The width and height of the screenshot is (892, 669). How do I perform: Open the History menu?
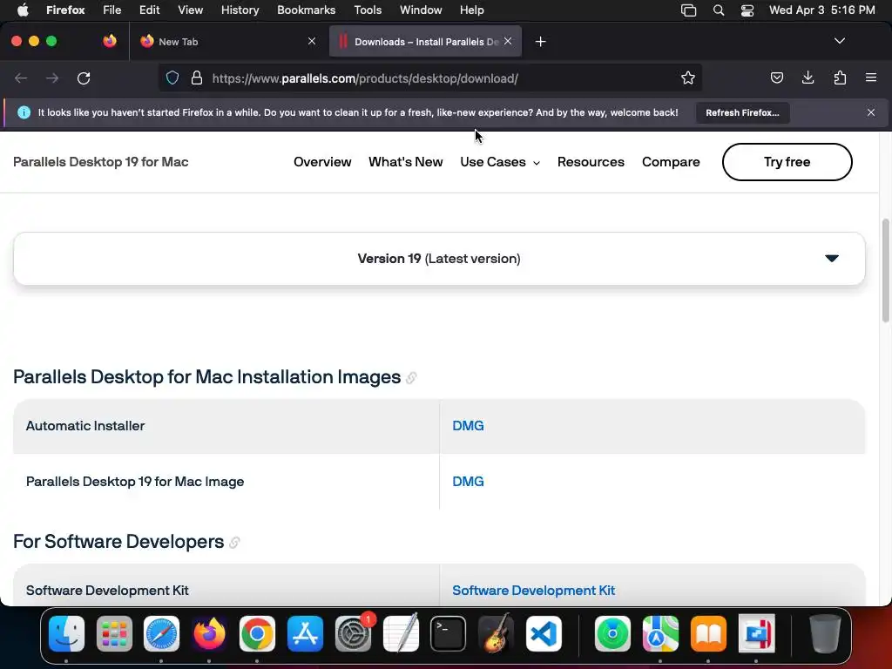tap(240, 10)
